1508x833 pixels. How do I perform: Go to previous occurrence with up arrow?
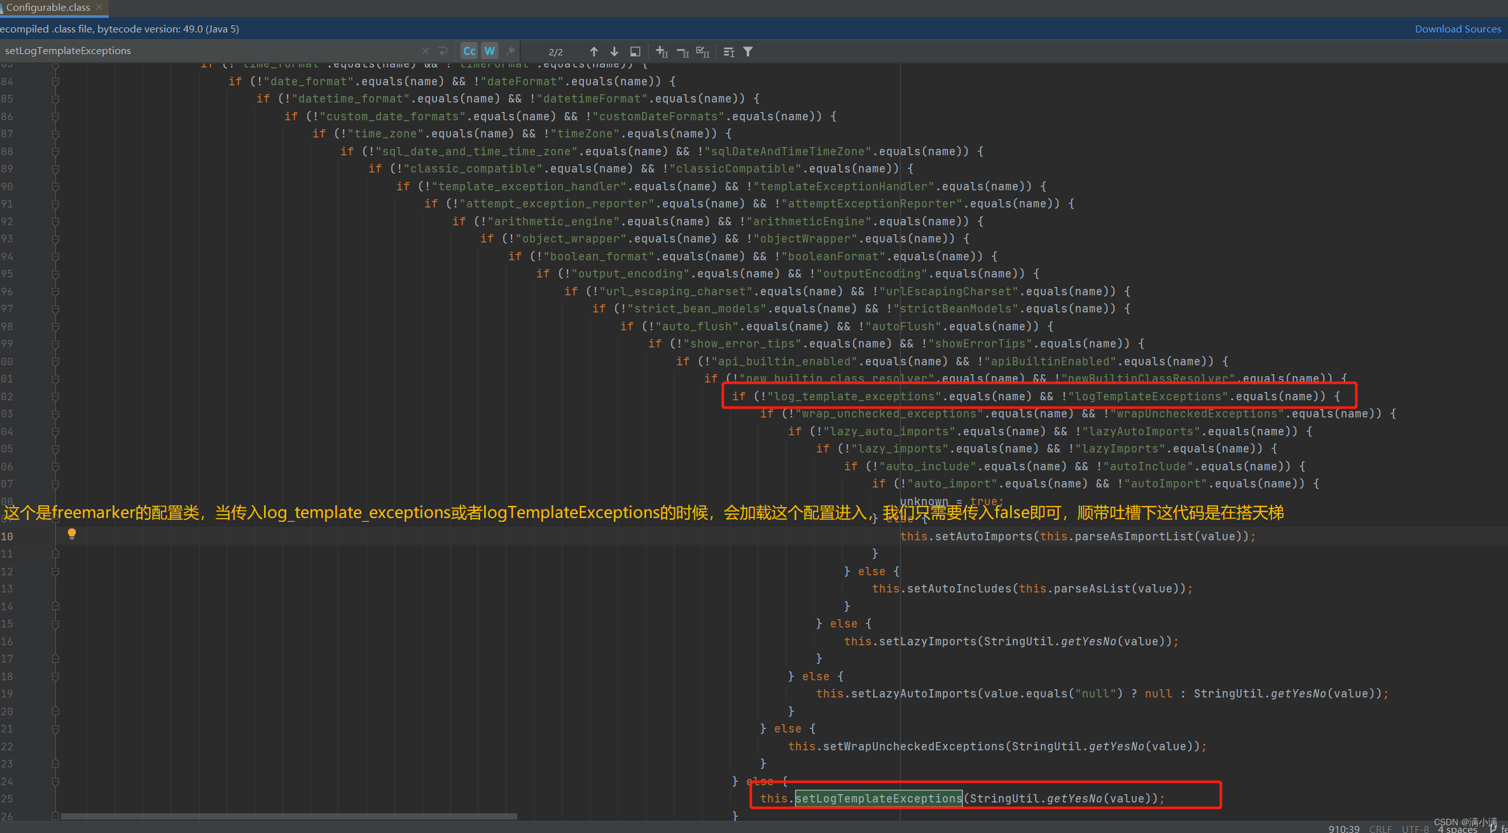593,52
